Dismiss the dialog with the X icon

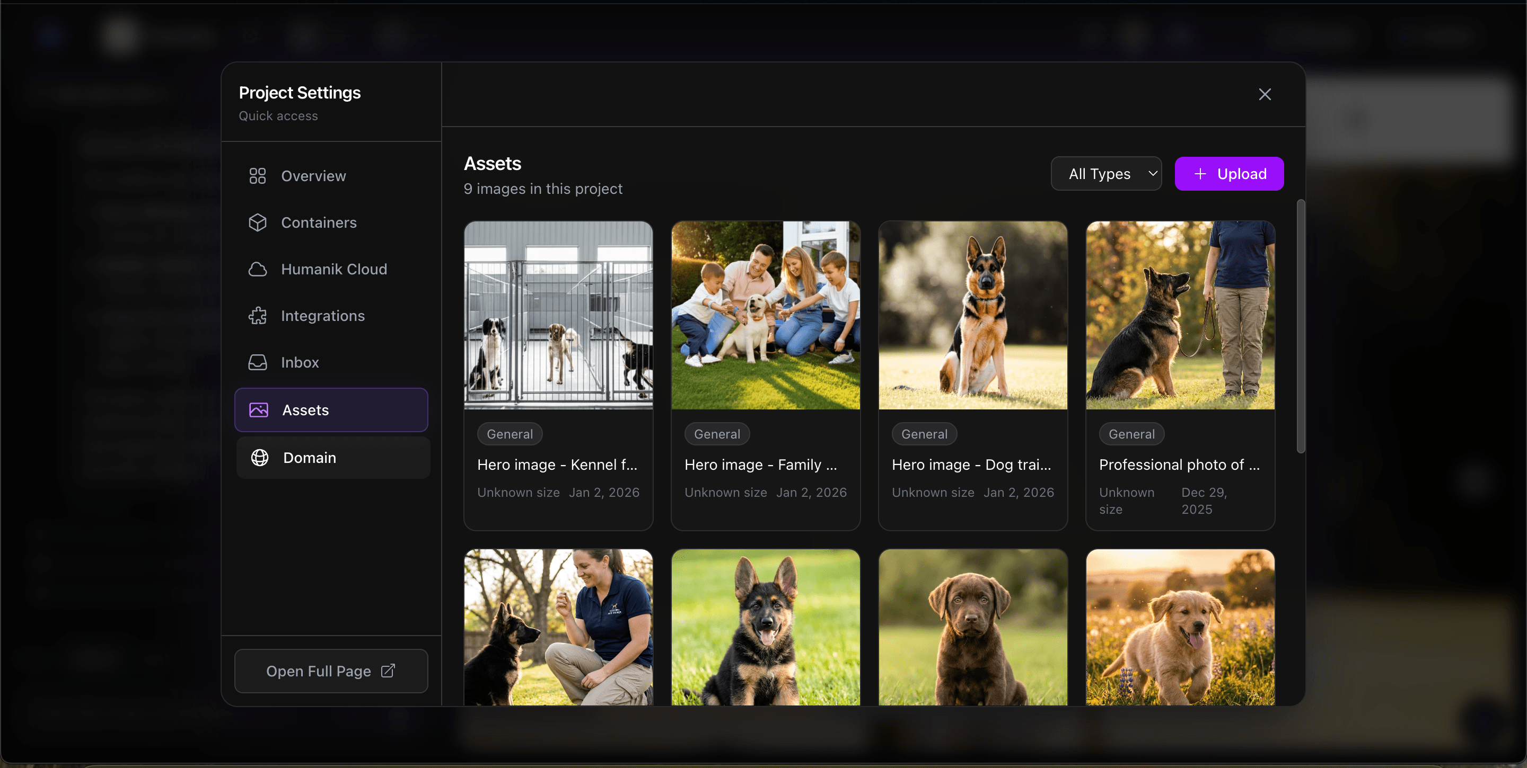coord(1265,94)
